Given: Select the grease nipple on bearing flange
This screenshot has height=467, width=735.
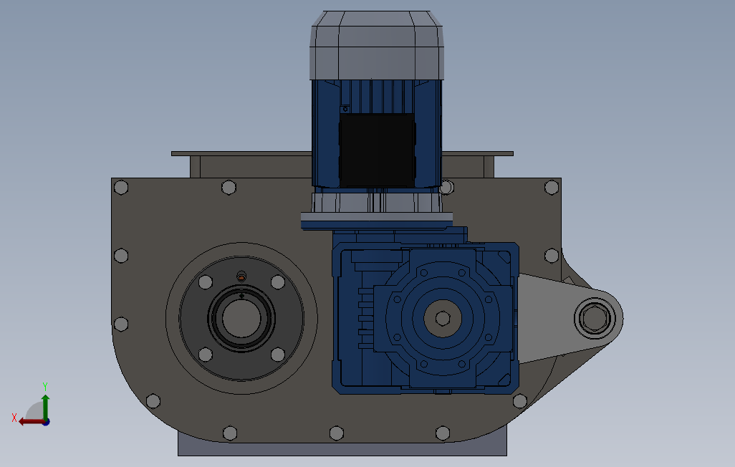Looking at the screenshot, I should tap(241, 276).
